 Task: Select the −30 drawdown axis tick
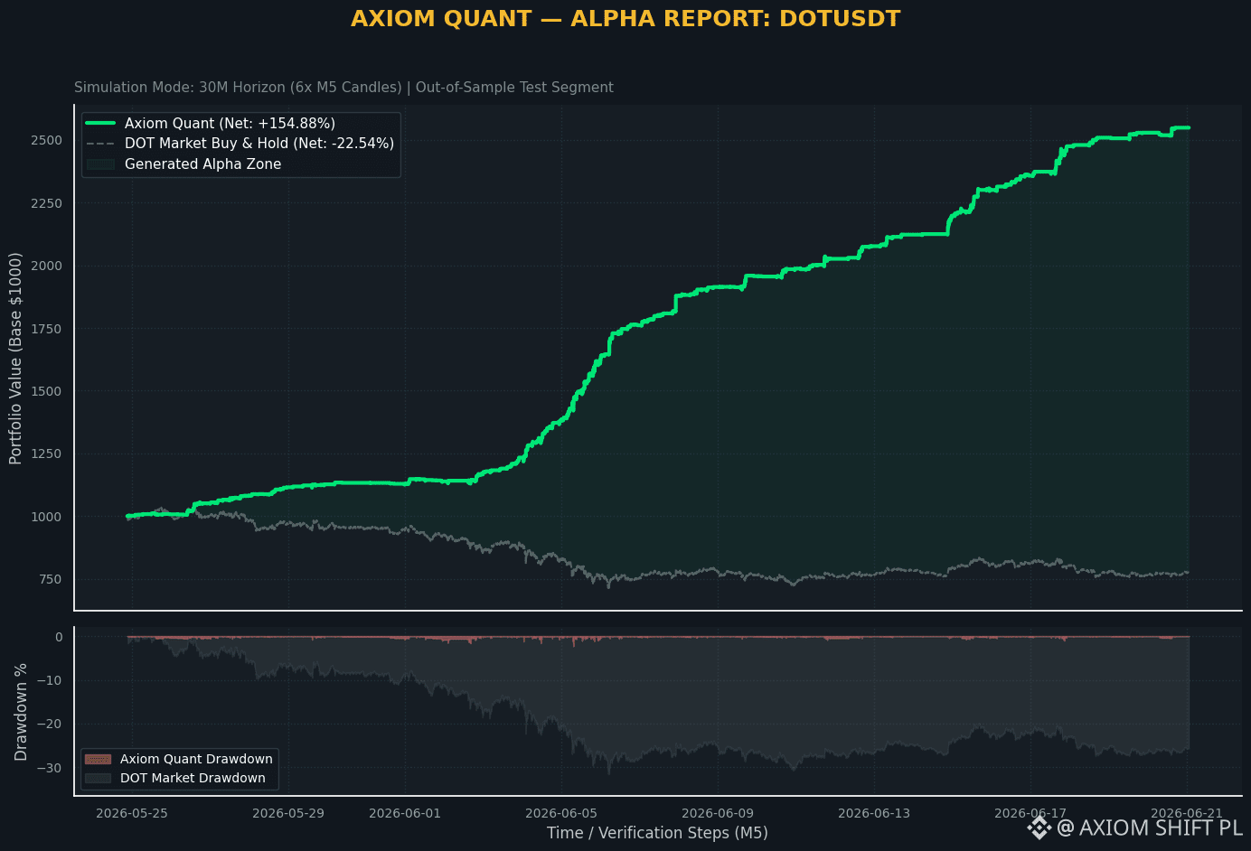pyautogui.click(x=51, y=769)
